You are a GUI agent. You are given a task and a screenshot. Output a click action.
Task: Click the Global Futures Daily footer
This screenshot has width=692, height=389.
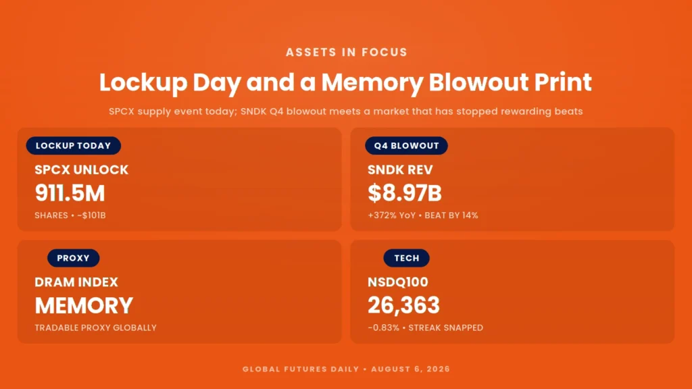coord(347,369)
